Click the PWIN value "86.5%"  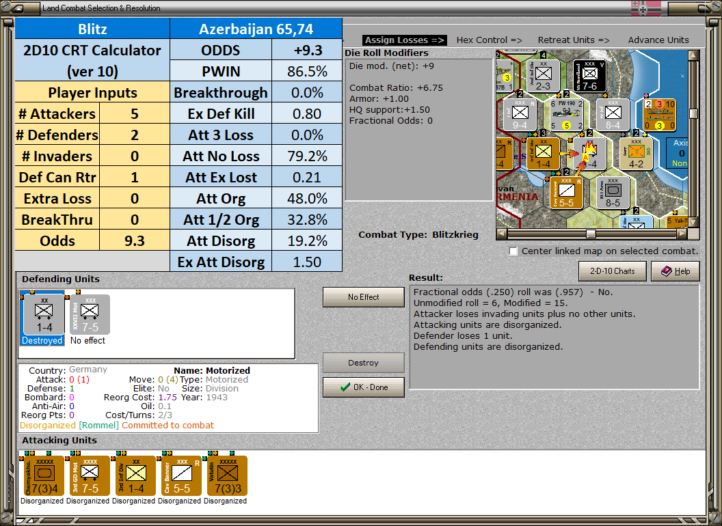307,71
